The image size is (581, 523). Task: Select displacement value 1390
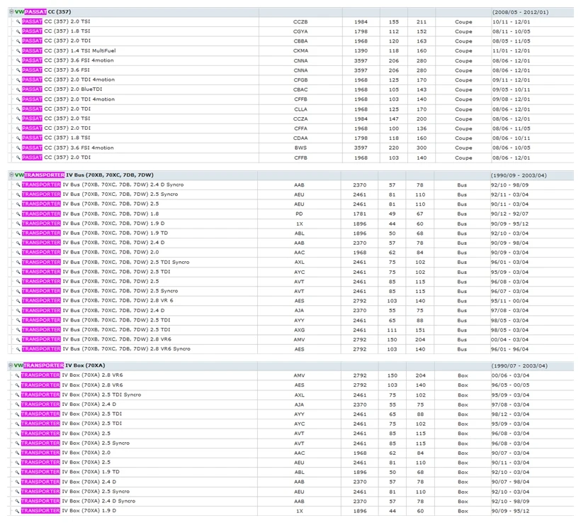click(361, 51)
